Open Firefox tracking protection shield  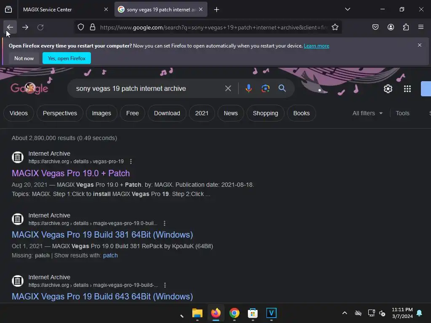click(80, 27)
